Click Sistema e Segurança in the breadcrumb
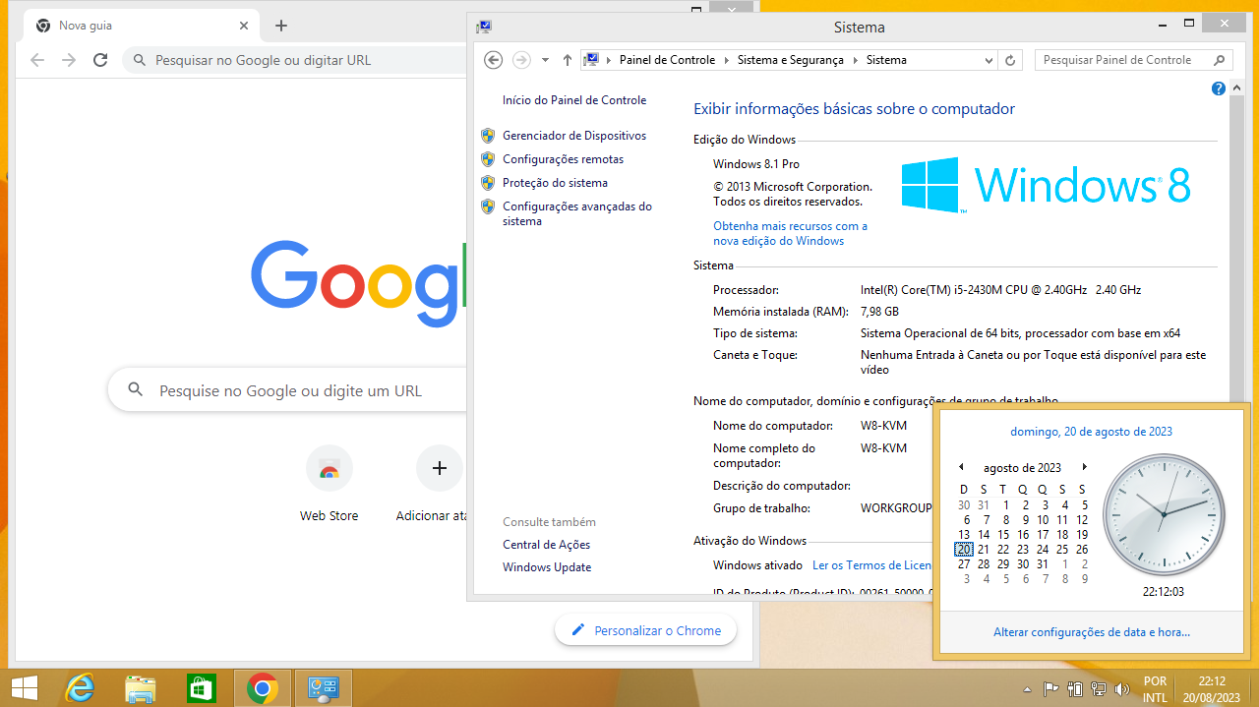Viewport: 1259px width, 707px height. coord(790,60)
